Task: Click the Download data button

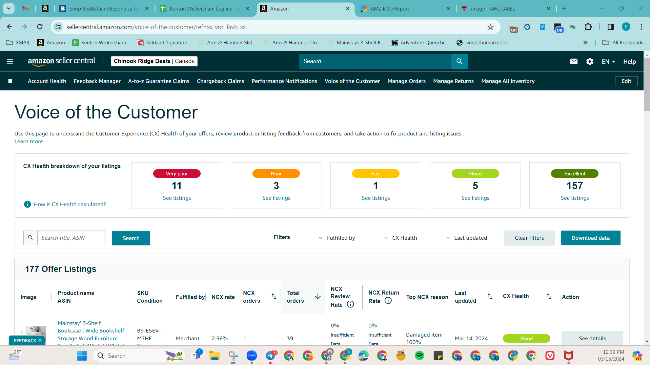Action: click(591, 238)
